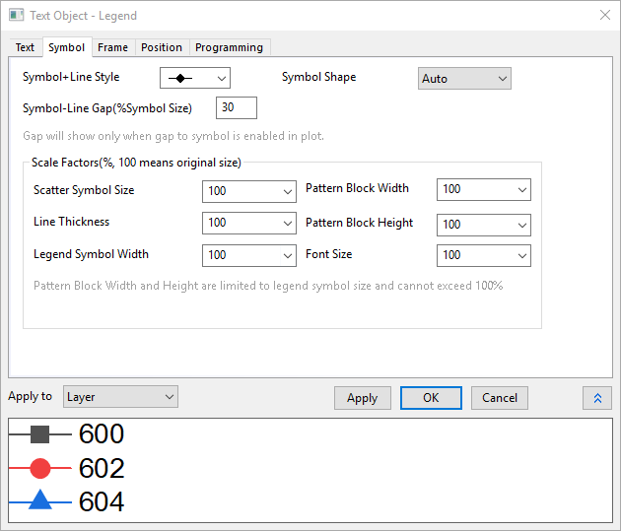Open the Apply to Layer dropdown

120,396
